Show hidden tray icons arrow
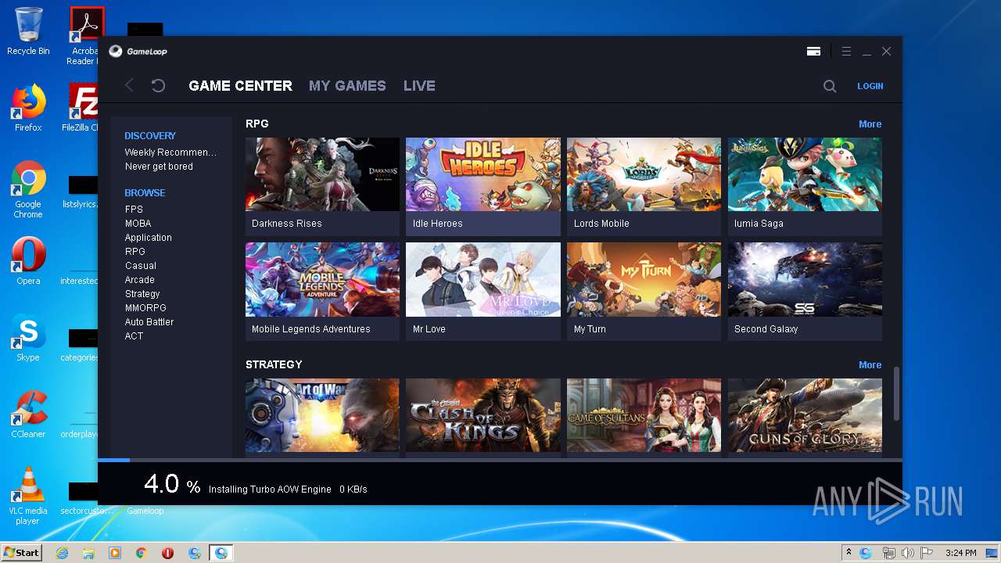Image resolution: width=1001 pixels, height=563 pixels. point(849,553)
